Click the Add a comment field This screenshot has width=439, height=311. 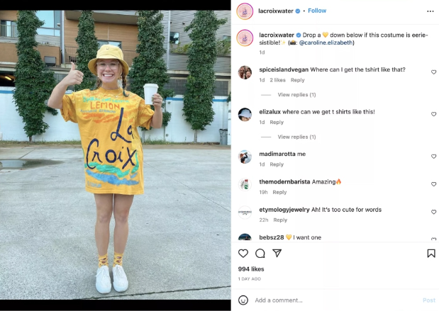(x=336, y=300)
